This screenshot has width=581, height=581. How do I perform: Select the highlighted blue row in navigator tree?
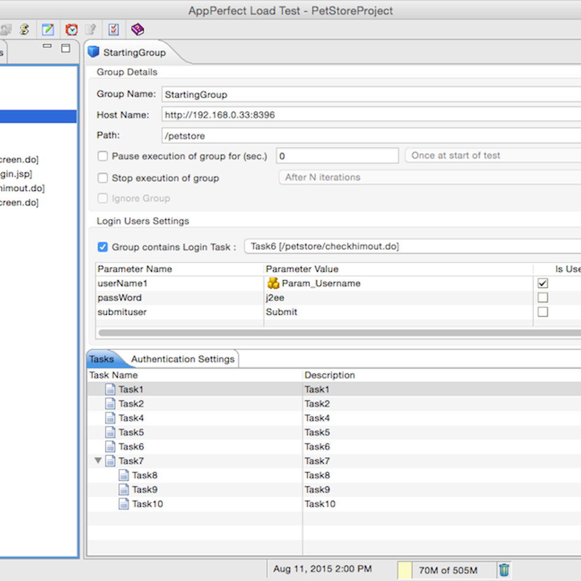[x=38, y=116]
